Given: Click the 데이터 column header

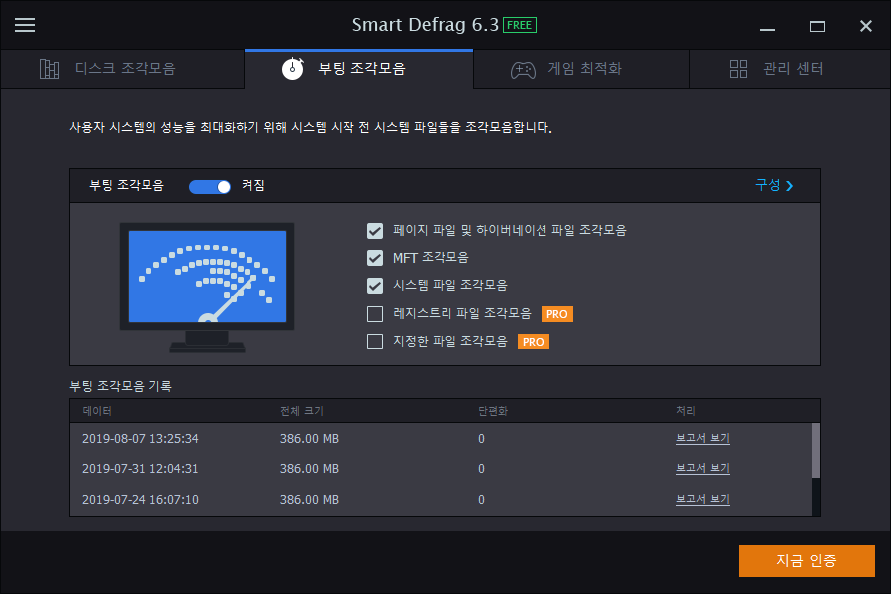Looking at the screenshot, I should [x=97, y=411].
